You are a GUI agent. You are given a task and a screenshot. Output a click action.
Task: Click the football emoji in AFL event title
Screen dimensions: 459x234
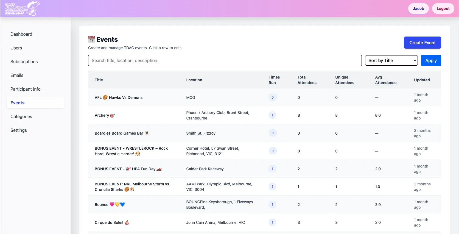pyautogui.click(x=105, y=97)
